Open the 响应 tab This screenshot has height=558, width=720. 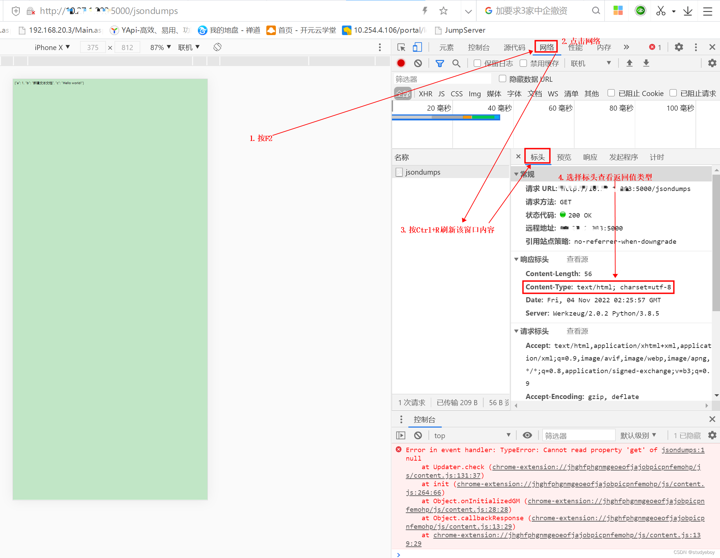point(590,157)
